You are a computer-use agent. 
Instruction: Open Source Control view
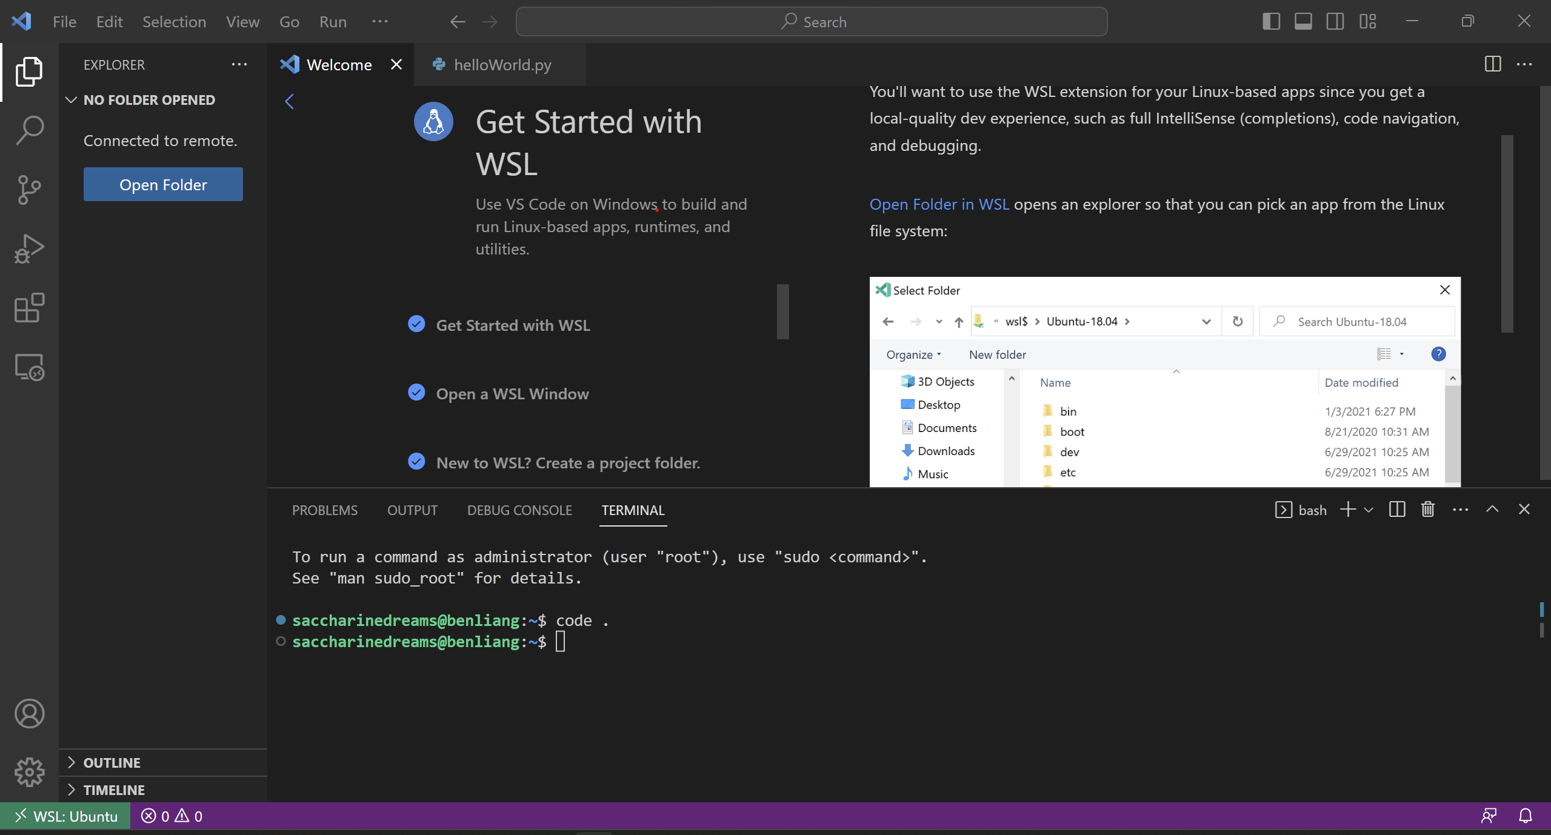[x=29, y=190]
